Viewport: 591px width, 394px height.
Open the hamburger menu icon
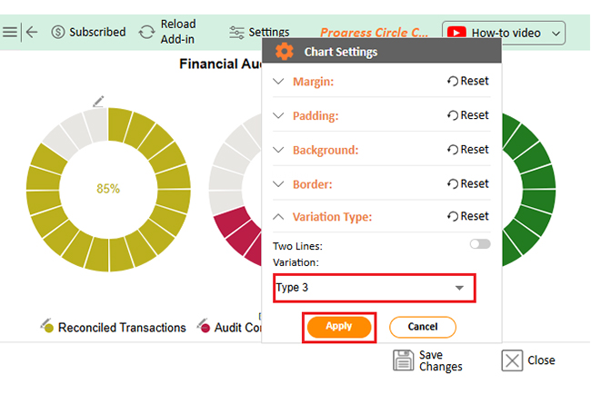point(9,32)
